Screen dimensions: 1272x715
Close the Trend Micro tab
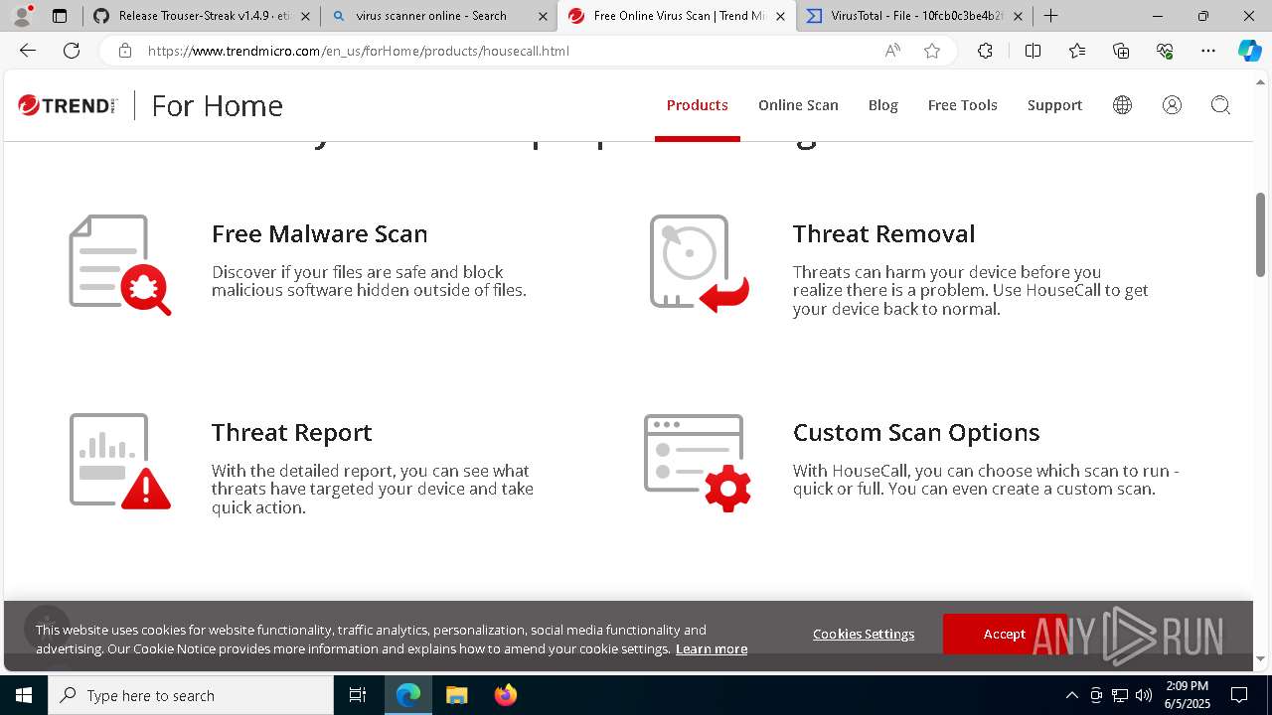click(780, 16)
